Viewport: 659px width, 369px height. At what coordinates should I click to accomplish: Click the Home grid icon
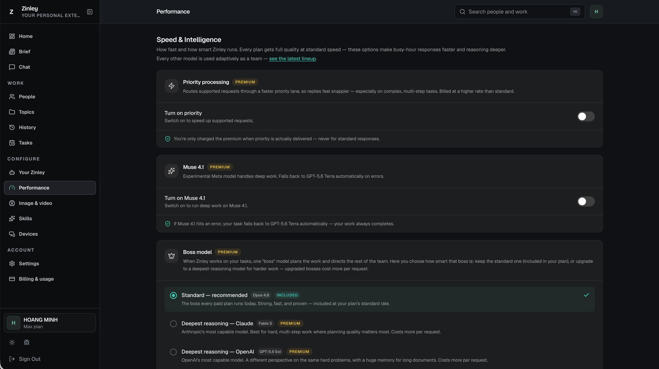tap(12, 36)
